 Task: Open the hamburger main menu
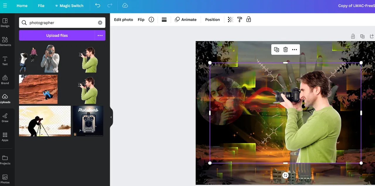(5, 6)
